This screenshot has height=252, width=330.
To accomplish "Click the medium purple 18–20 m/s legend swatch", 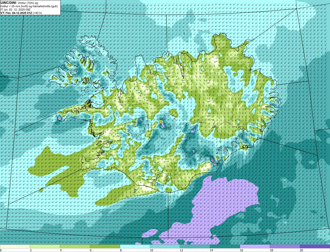I will [285, 247].
